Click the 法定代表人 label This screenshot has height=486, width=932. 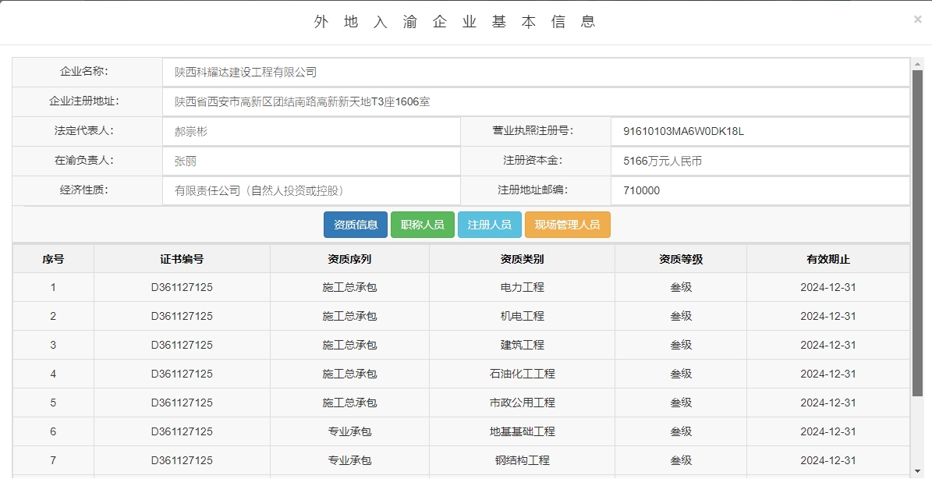(x=83, y=131)
